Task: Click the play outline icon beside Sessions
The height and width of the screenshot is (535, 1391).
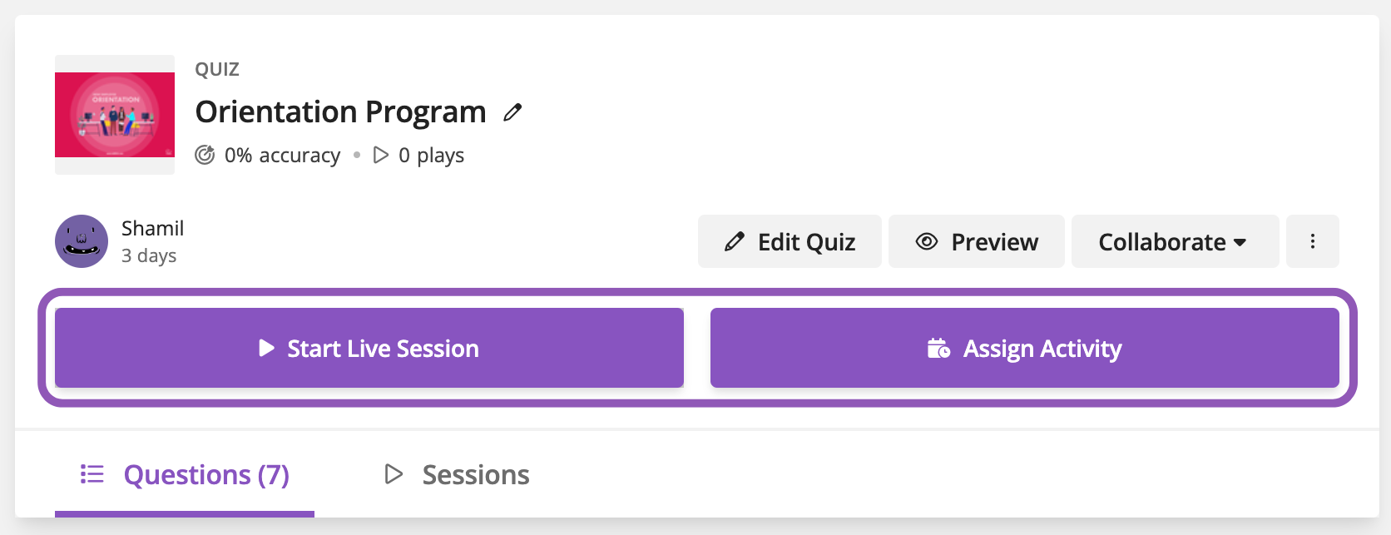Action: point(394,474)
